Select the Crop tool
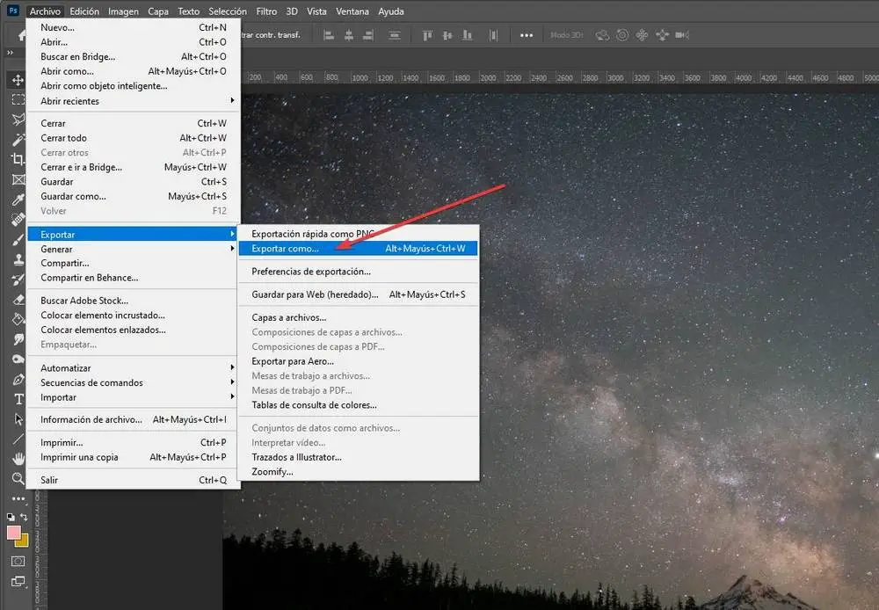The height and width of the screenshot is (610, 879). coord(18,159)
